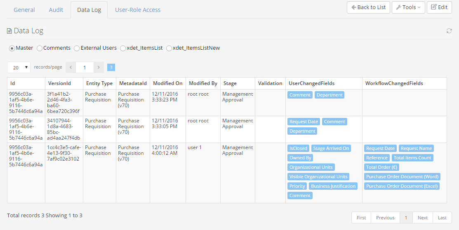The width and height of the screenshot is (459, 230).
Task: Select the External Users radio button
Action: point(77,48)
